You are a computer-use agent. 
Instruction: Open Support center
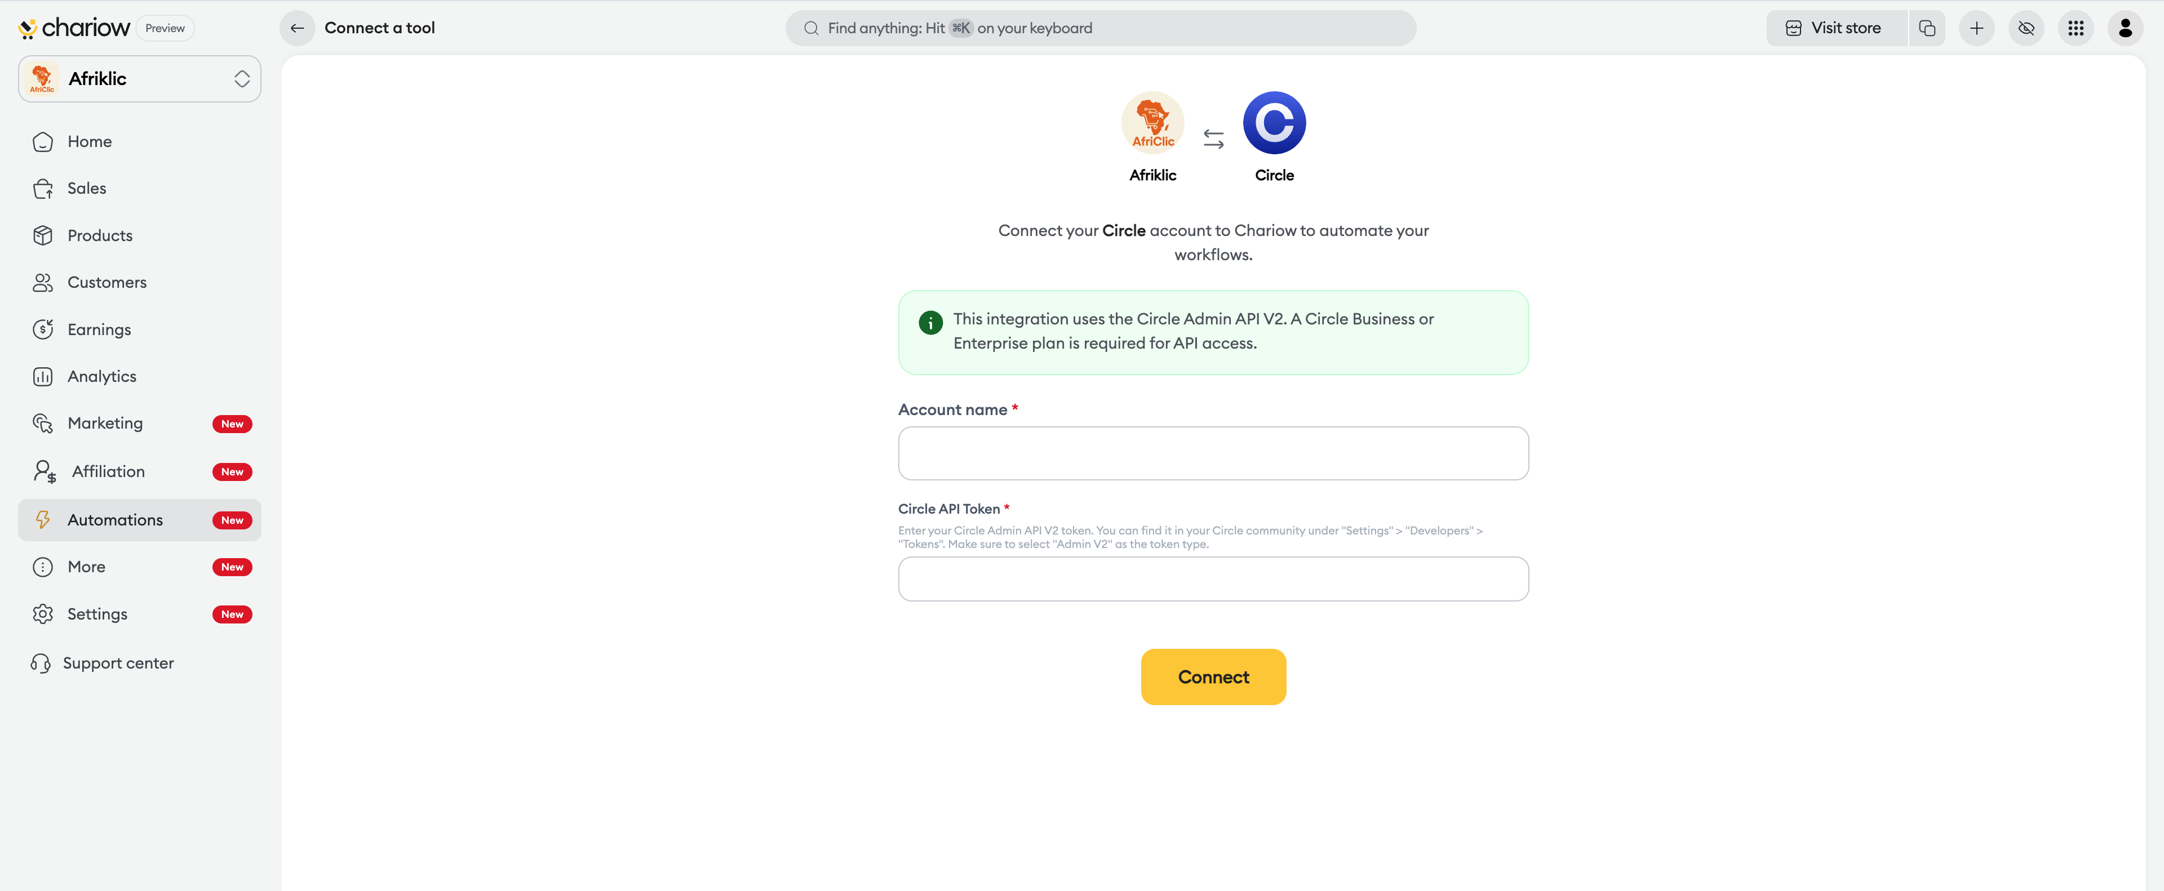point(118,662)
